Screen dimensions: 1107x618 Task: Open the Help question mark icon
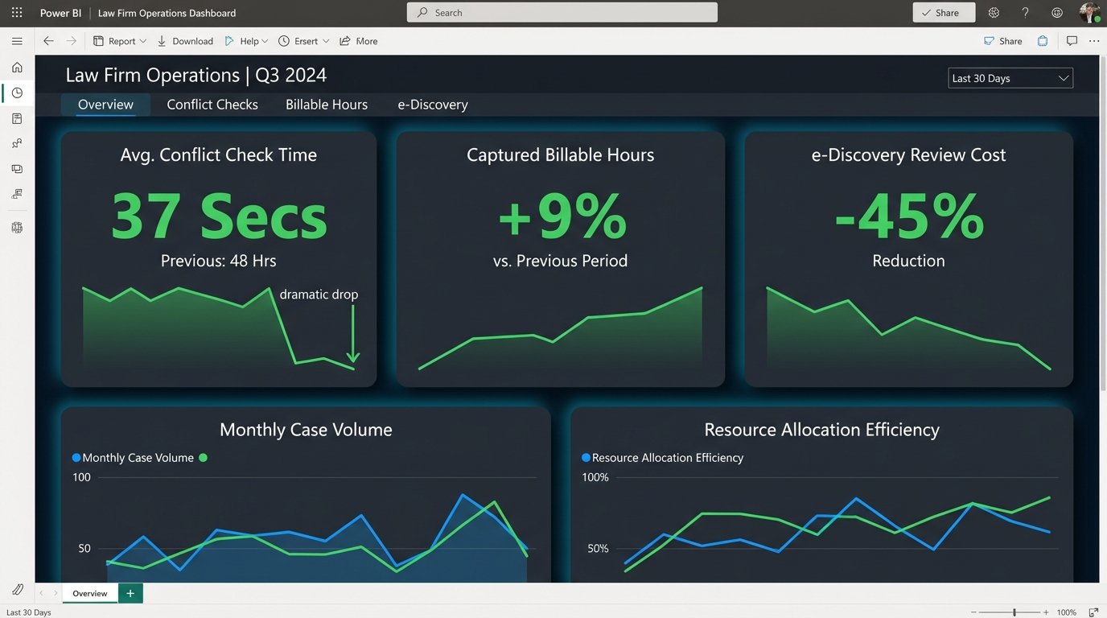point(1025,12)
